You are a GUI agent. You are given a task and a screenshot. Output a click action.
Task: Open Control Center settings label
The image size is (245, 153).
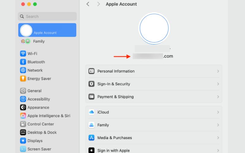[41, 124]
